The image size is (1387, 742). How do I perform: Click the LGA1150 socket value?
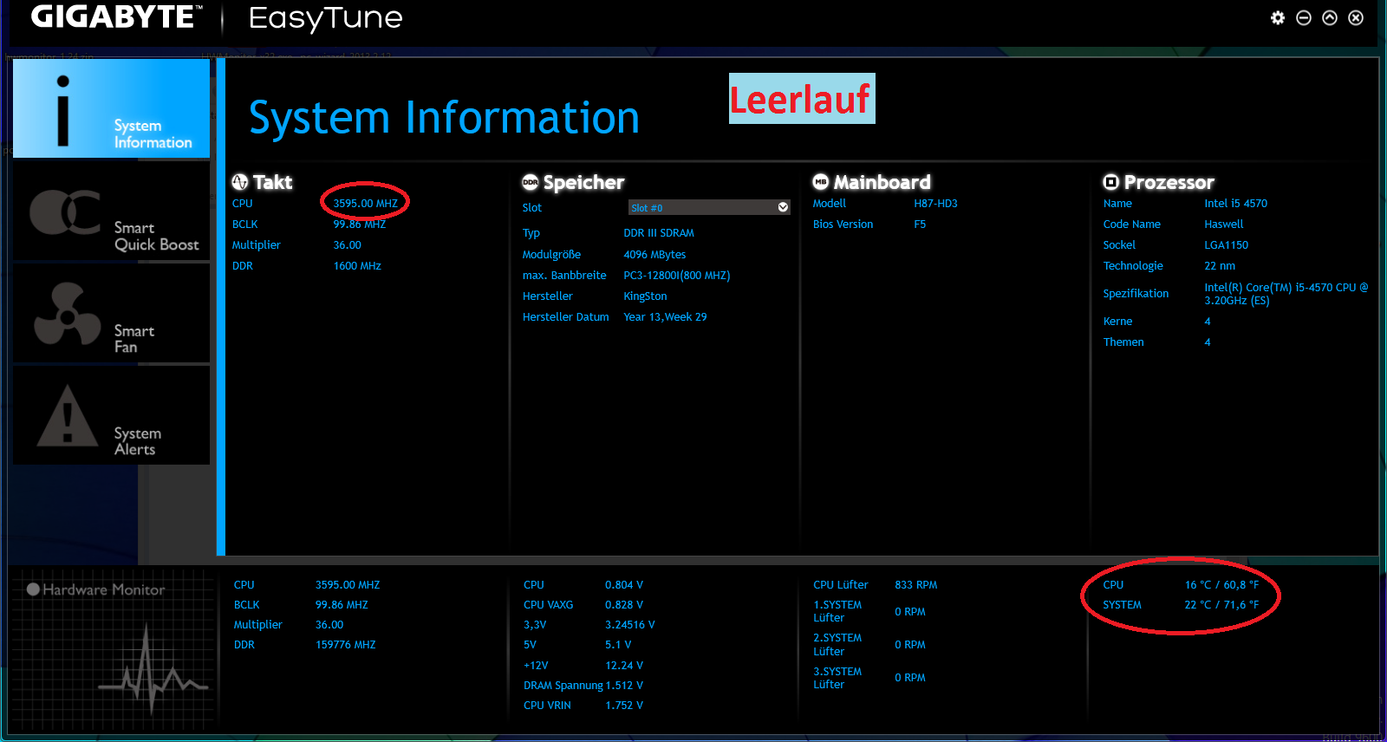click(x=1226, y=245)
